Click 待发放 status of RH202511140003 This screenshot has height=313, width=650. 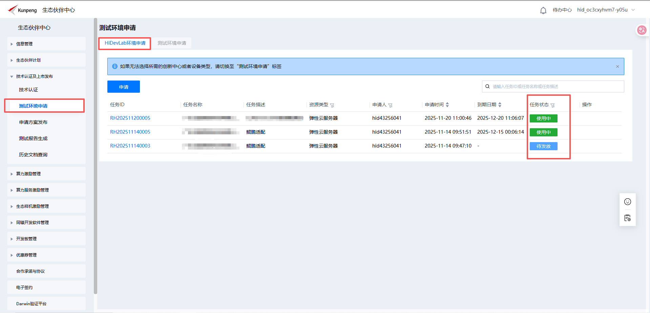[543, 146]
